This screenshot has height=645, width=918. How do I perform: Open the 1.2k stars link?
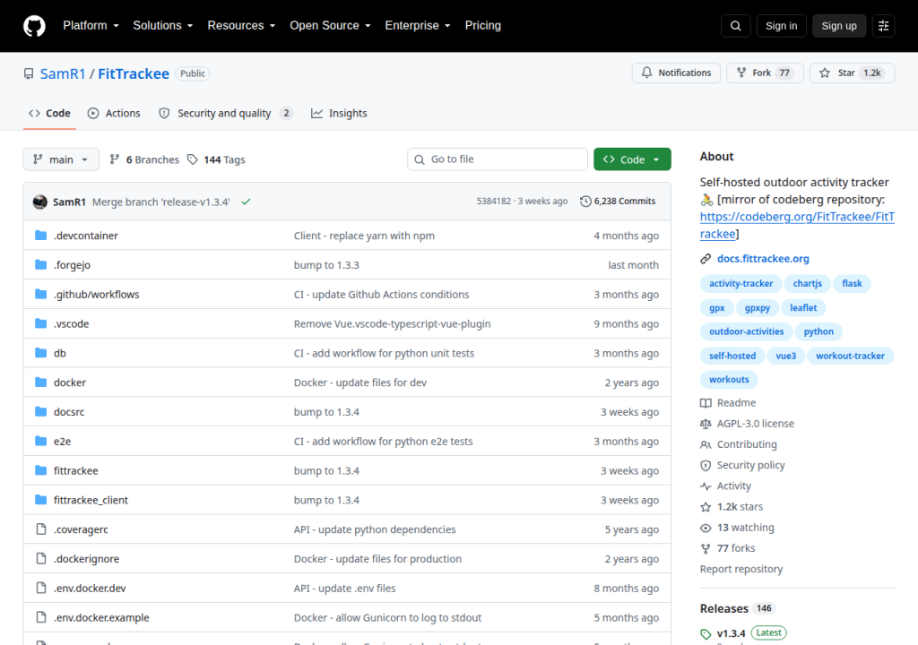point(740,507)
